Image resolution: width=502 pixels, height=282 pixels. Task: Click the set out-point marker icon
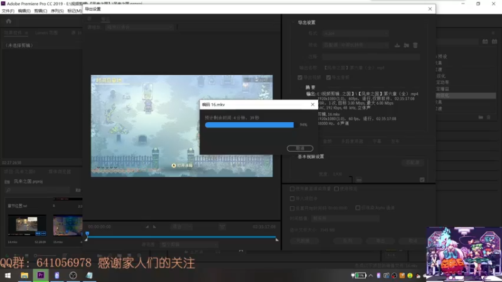[x=154, y=227]
